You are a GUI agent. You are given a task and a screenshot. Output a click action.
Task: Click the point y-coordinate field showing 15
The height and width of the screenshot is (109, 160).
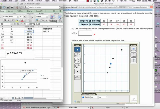point(102,97)
